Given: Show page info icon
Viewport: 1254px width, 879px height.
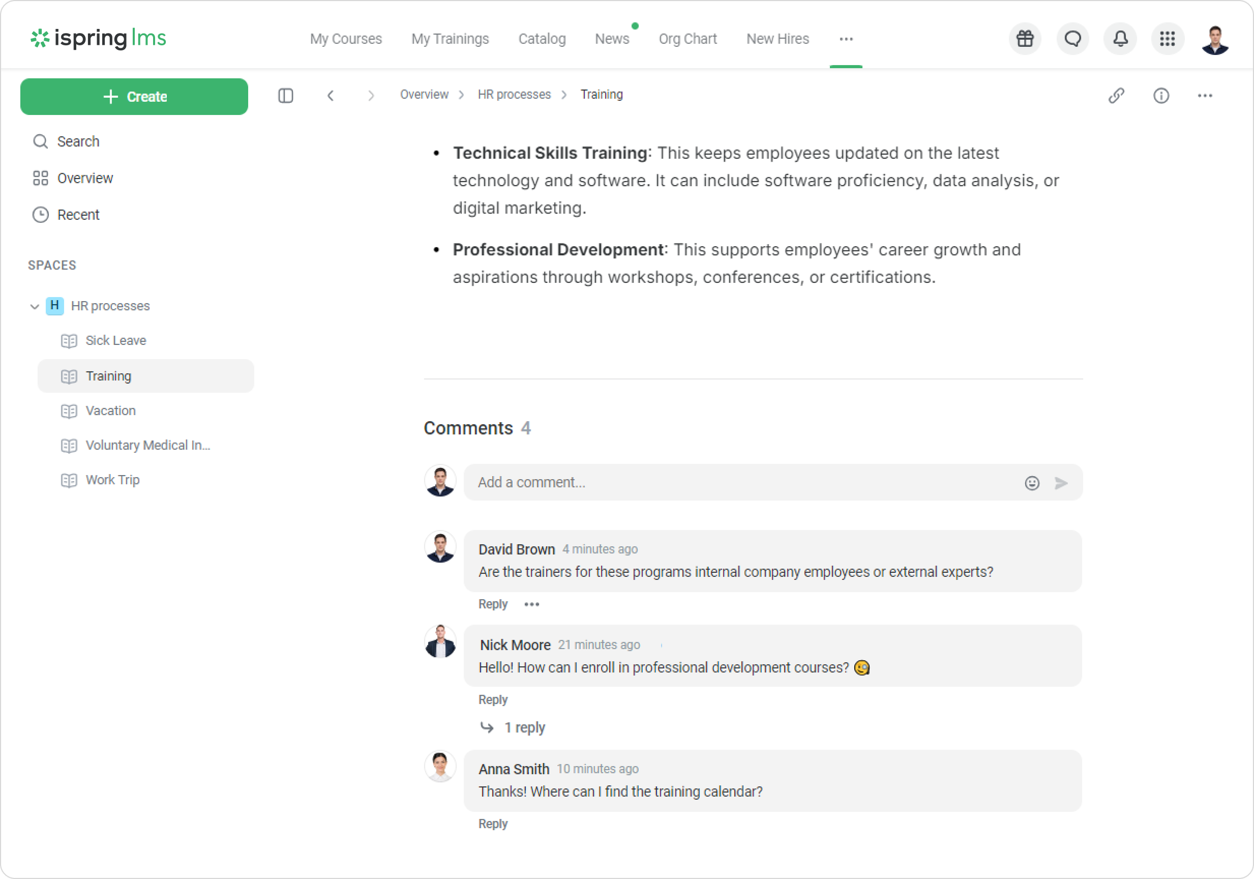Looking at the screenshot, I should click(x=1160, y=96).
